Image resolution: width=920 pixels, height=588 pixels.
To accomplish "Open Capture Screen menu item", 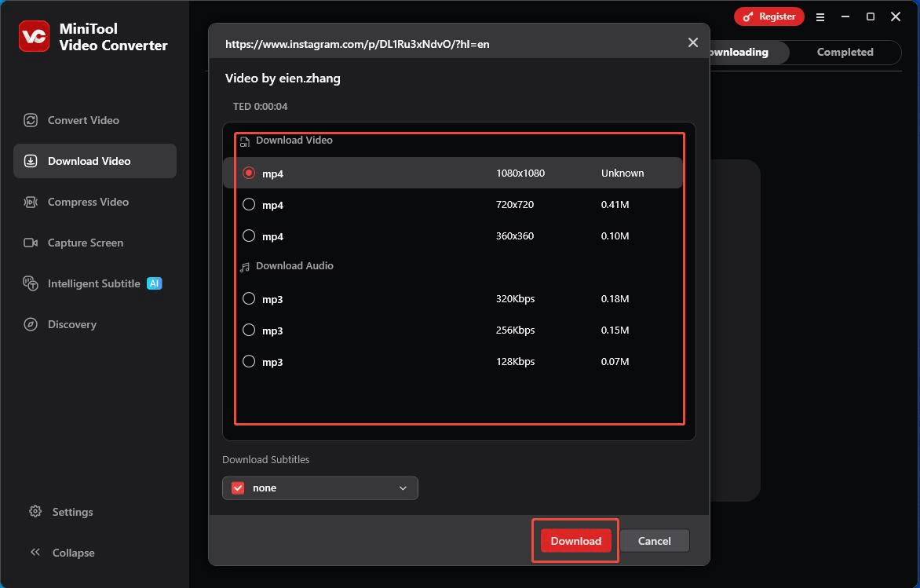I will (x=95, y=243).
